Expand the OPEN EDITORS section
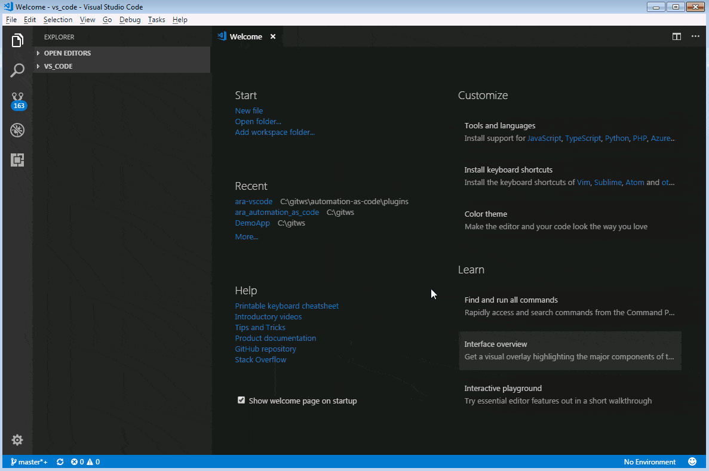This screenshot has width=709, height=471. point(66,53)
